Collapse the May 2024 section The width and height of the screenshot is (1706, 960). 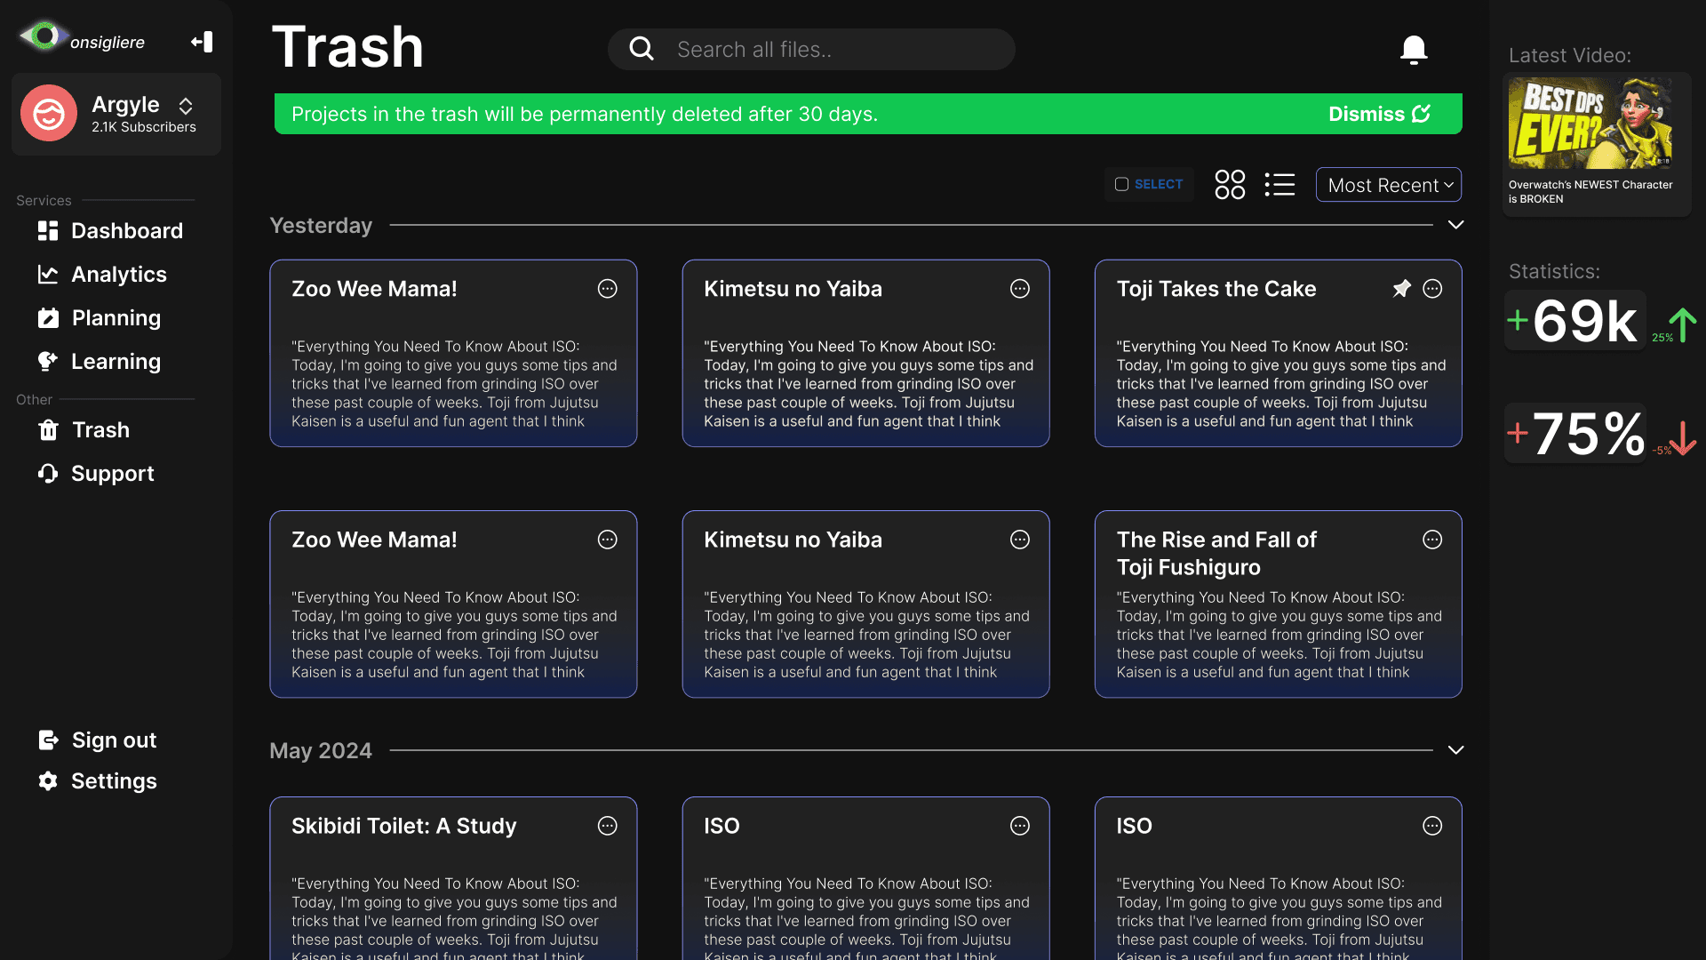(x=1455, y=750)
